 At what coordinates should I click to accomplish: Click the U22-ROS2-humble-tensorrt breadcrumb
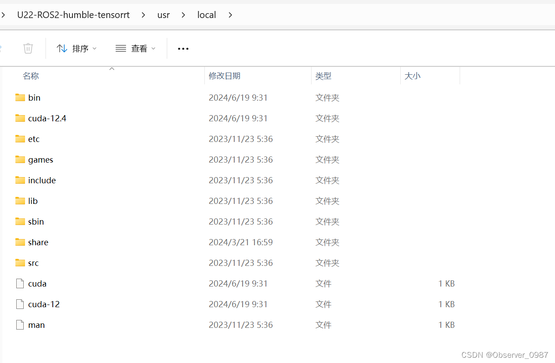pos(73,15)
